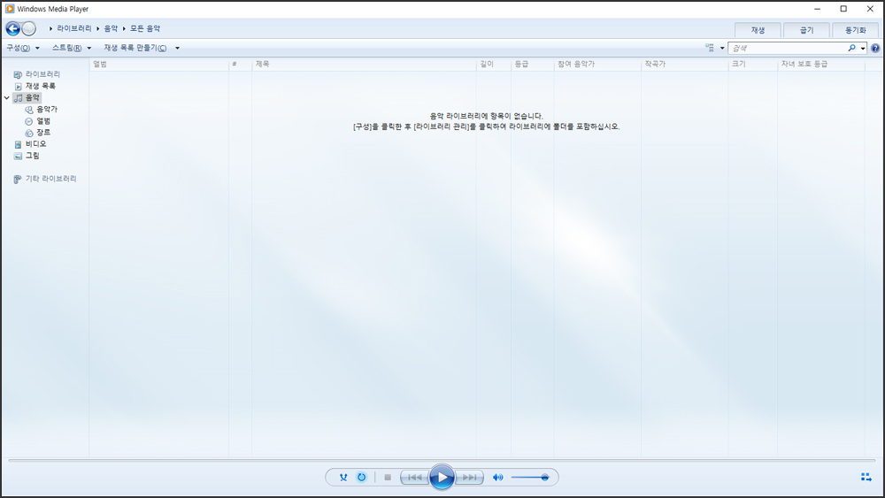Sort by the 등급 column header
Image resolution: width=885 pixels, height=498 pixels.
coord(532,65)
